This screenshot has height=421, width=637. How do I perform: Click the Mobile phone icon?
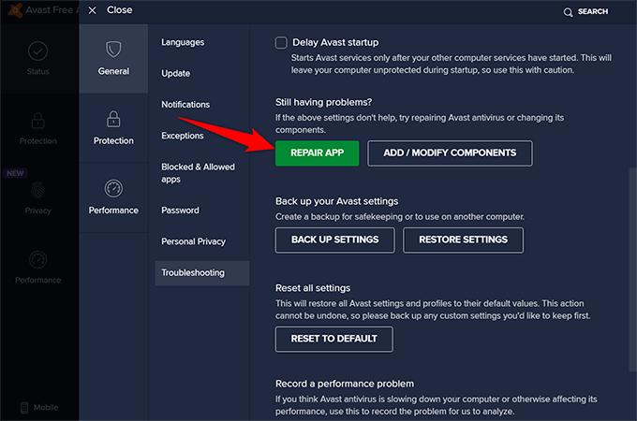point(24,407)
